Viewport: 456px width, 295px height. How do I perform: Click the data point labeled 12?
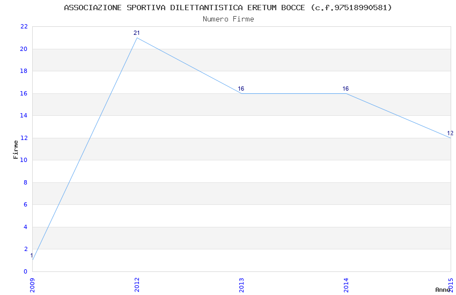click(x=450, y=138)
